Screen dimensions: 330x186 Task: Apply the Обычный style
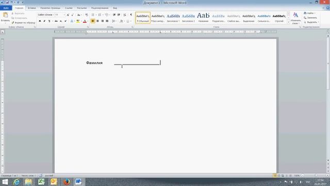143,18
